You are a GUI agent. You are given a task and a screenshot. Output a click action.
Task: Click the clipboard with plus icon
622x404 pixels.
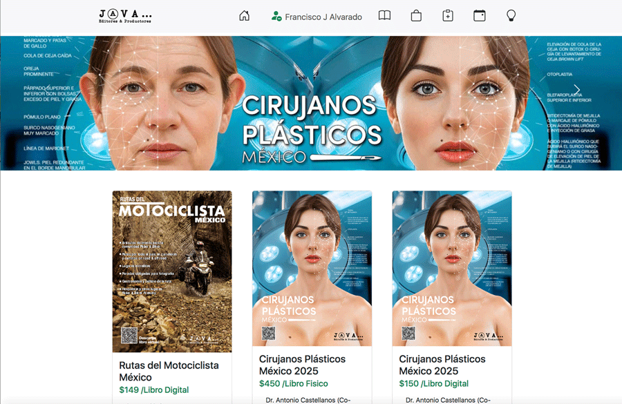click(x=448, y=16)
